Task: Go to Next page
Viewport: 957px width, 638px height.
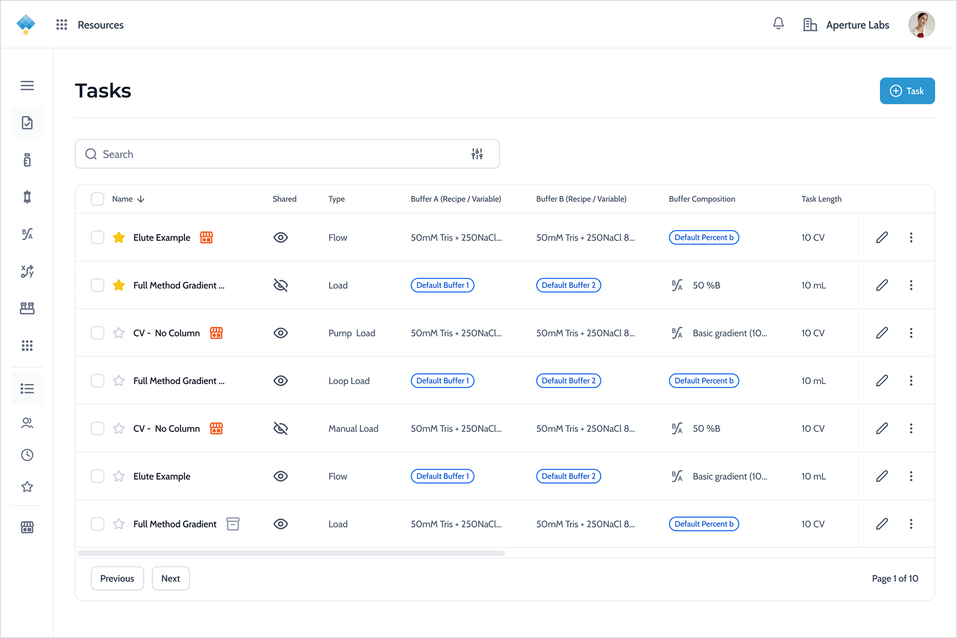Action: click(x=170, y=579)
